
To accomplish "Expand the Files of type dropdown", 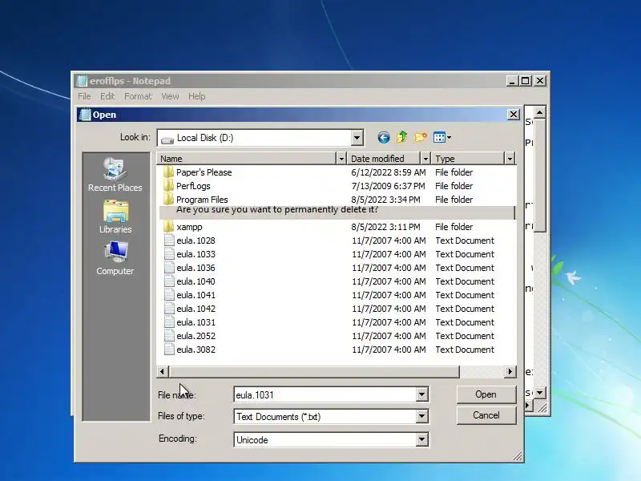I will (x=422, y=416).
